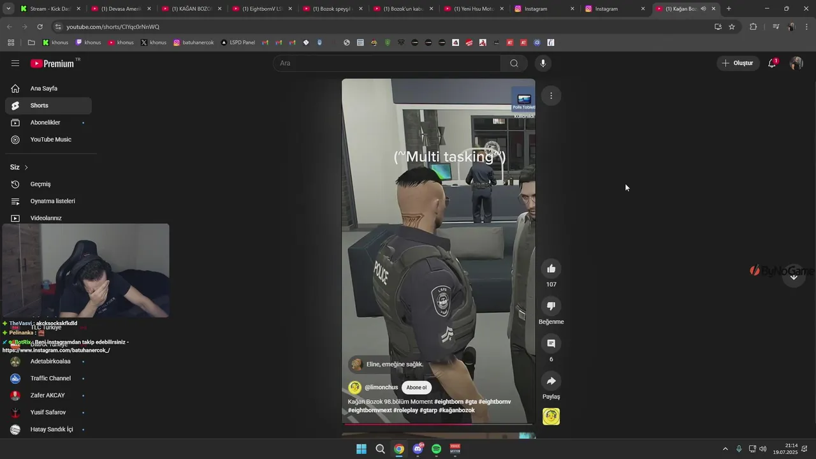The height and width of the screenshot is (459, 816).
Task: Switch to the Stream - Kick Dashboard tab
Action: click(50, 9)
